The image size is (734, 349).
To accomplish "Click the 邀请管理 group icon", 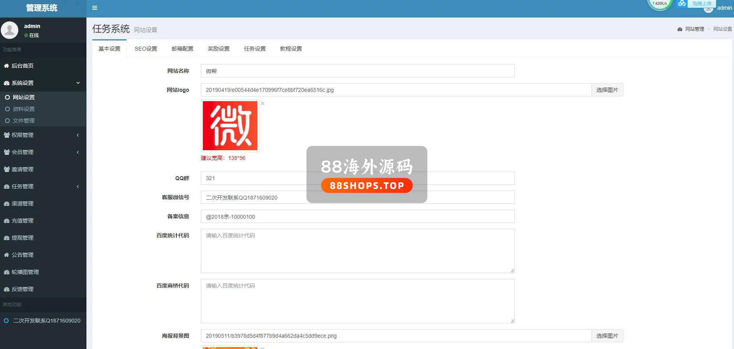I will (x=7, y=169).
